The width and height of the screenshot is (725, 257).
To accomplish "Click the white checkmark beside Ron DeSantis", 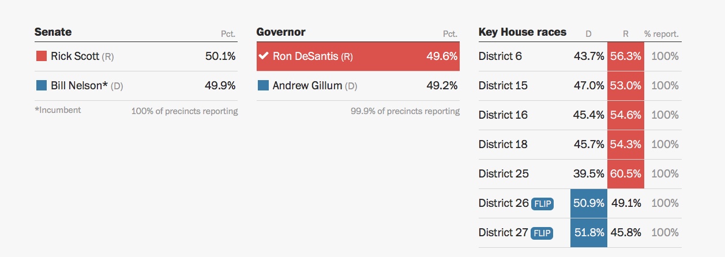I will tap(264, 56).
